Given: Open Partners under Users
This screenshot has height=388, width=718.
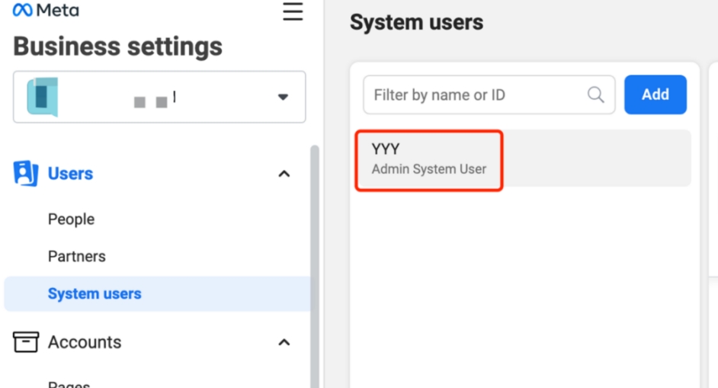Looking at the screenshot, I should [x=77, y=256].
